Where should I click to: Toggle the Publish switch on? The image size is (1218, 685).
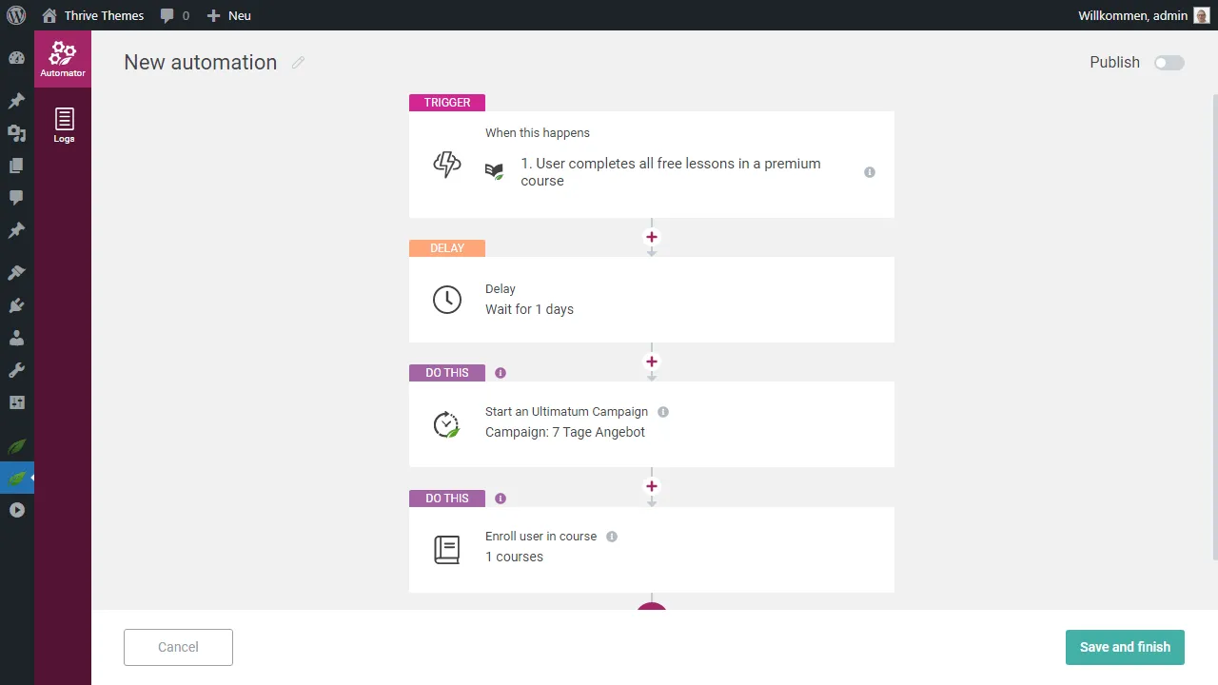point(1169,63)
